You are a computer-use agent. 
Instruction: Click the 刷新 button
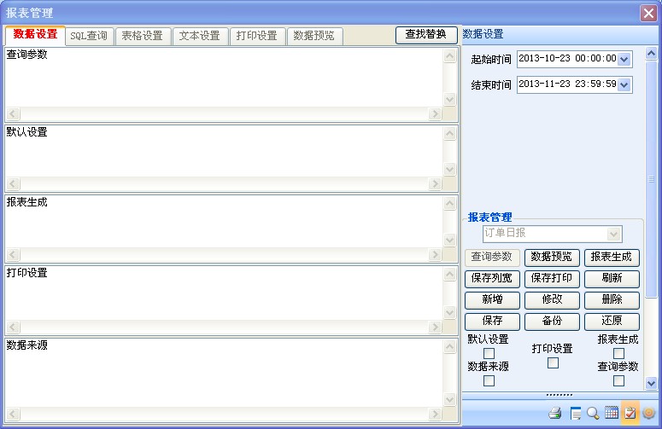(612, 279)
